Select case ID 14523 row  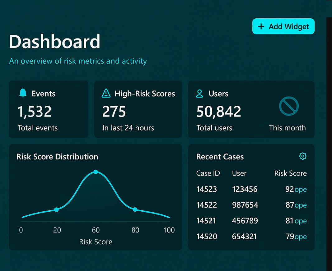pos(207,189)
